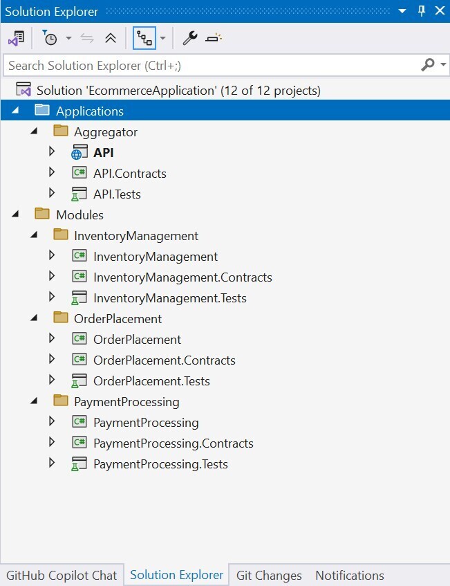The image size is (450, 586).
Task: Click OrderPlacement folder icon
Action: coord(61,318)
